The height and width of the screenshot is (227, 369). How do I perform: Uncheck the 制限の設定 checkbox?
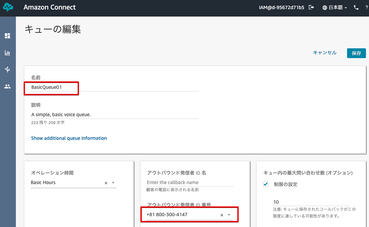pos(265,184)
